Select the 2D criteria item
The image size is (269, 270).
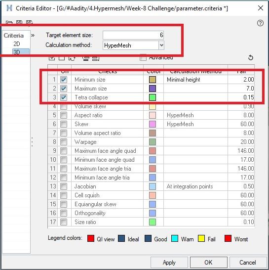pos(17,44)
